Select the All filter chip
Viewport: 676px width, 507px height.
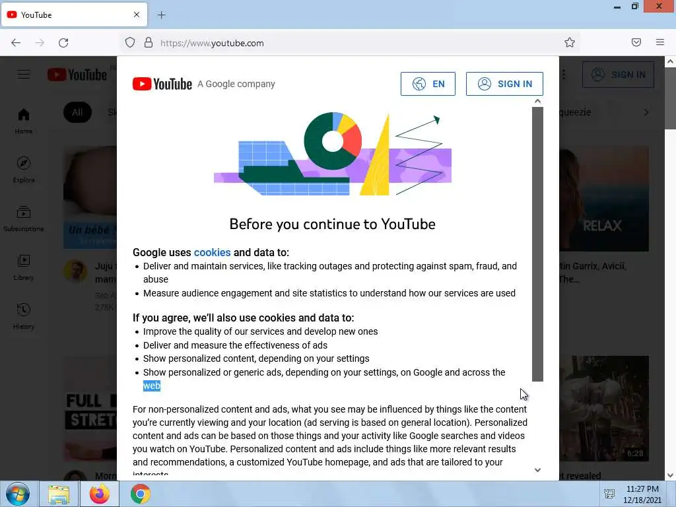click(78, 112)
